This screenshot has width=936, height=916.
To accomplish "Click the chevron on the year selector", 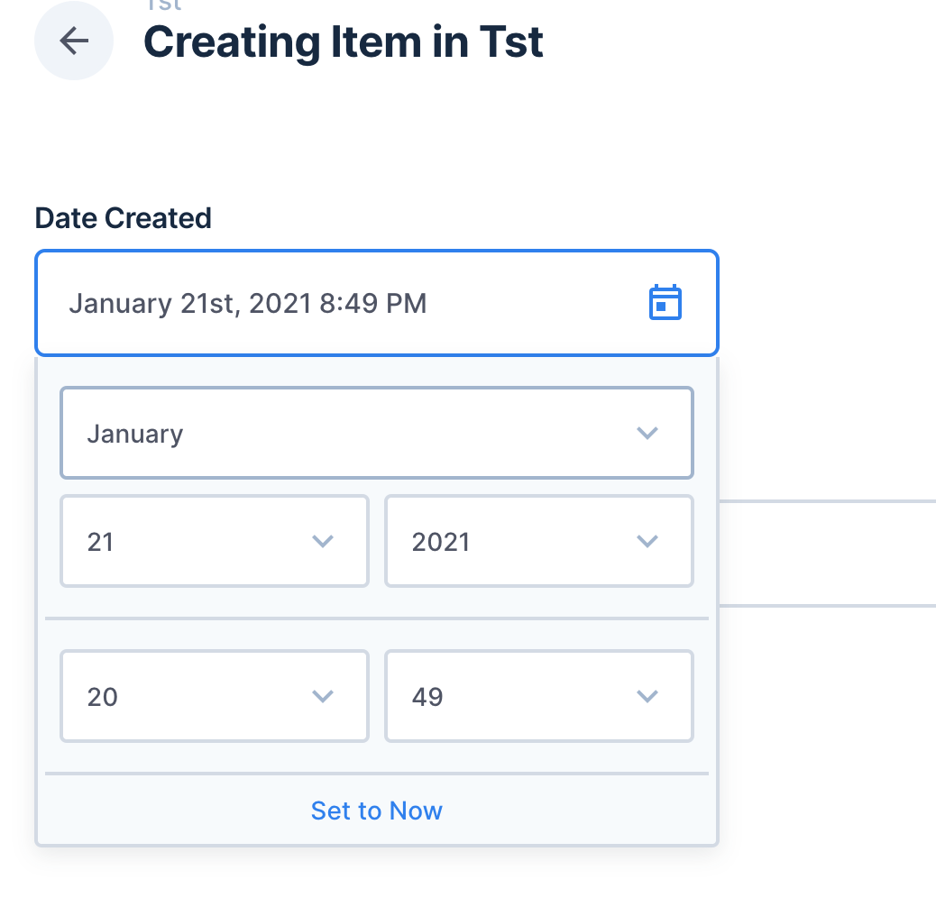I will [647, 541].
